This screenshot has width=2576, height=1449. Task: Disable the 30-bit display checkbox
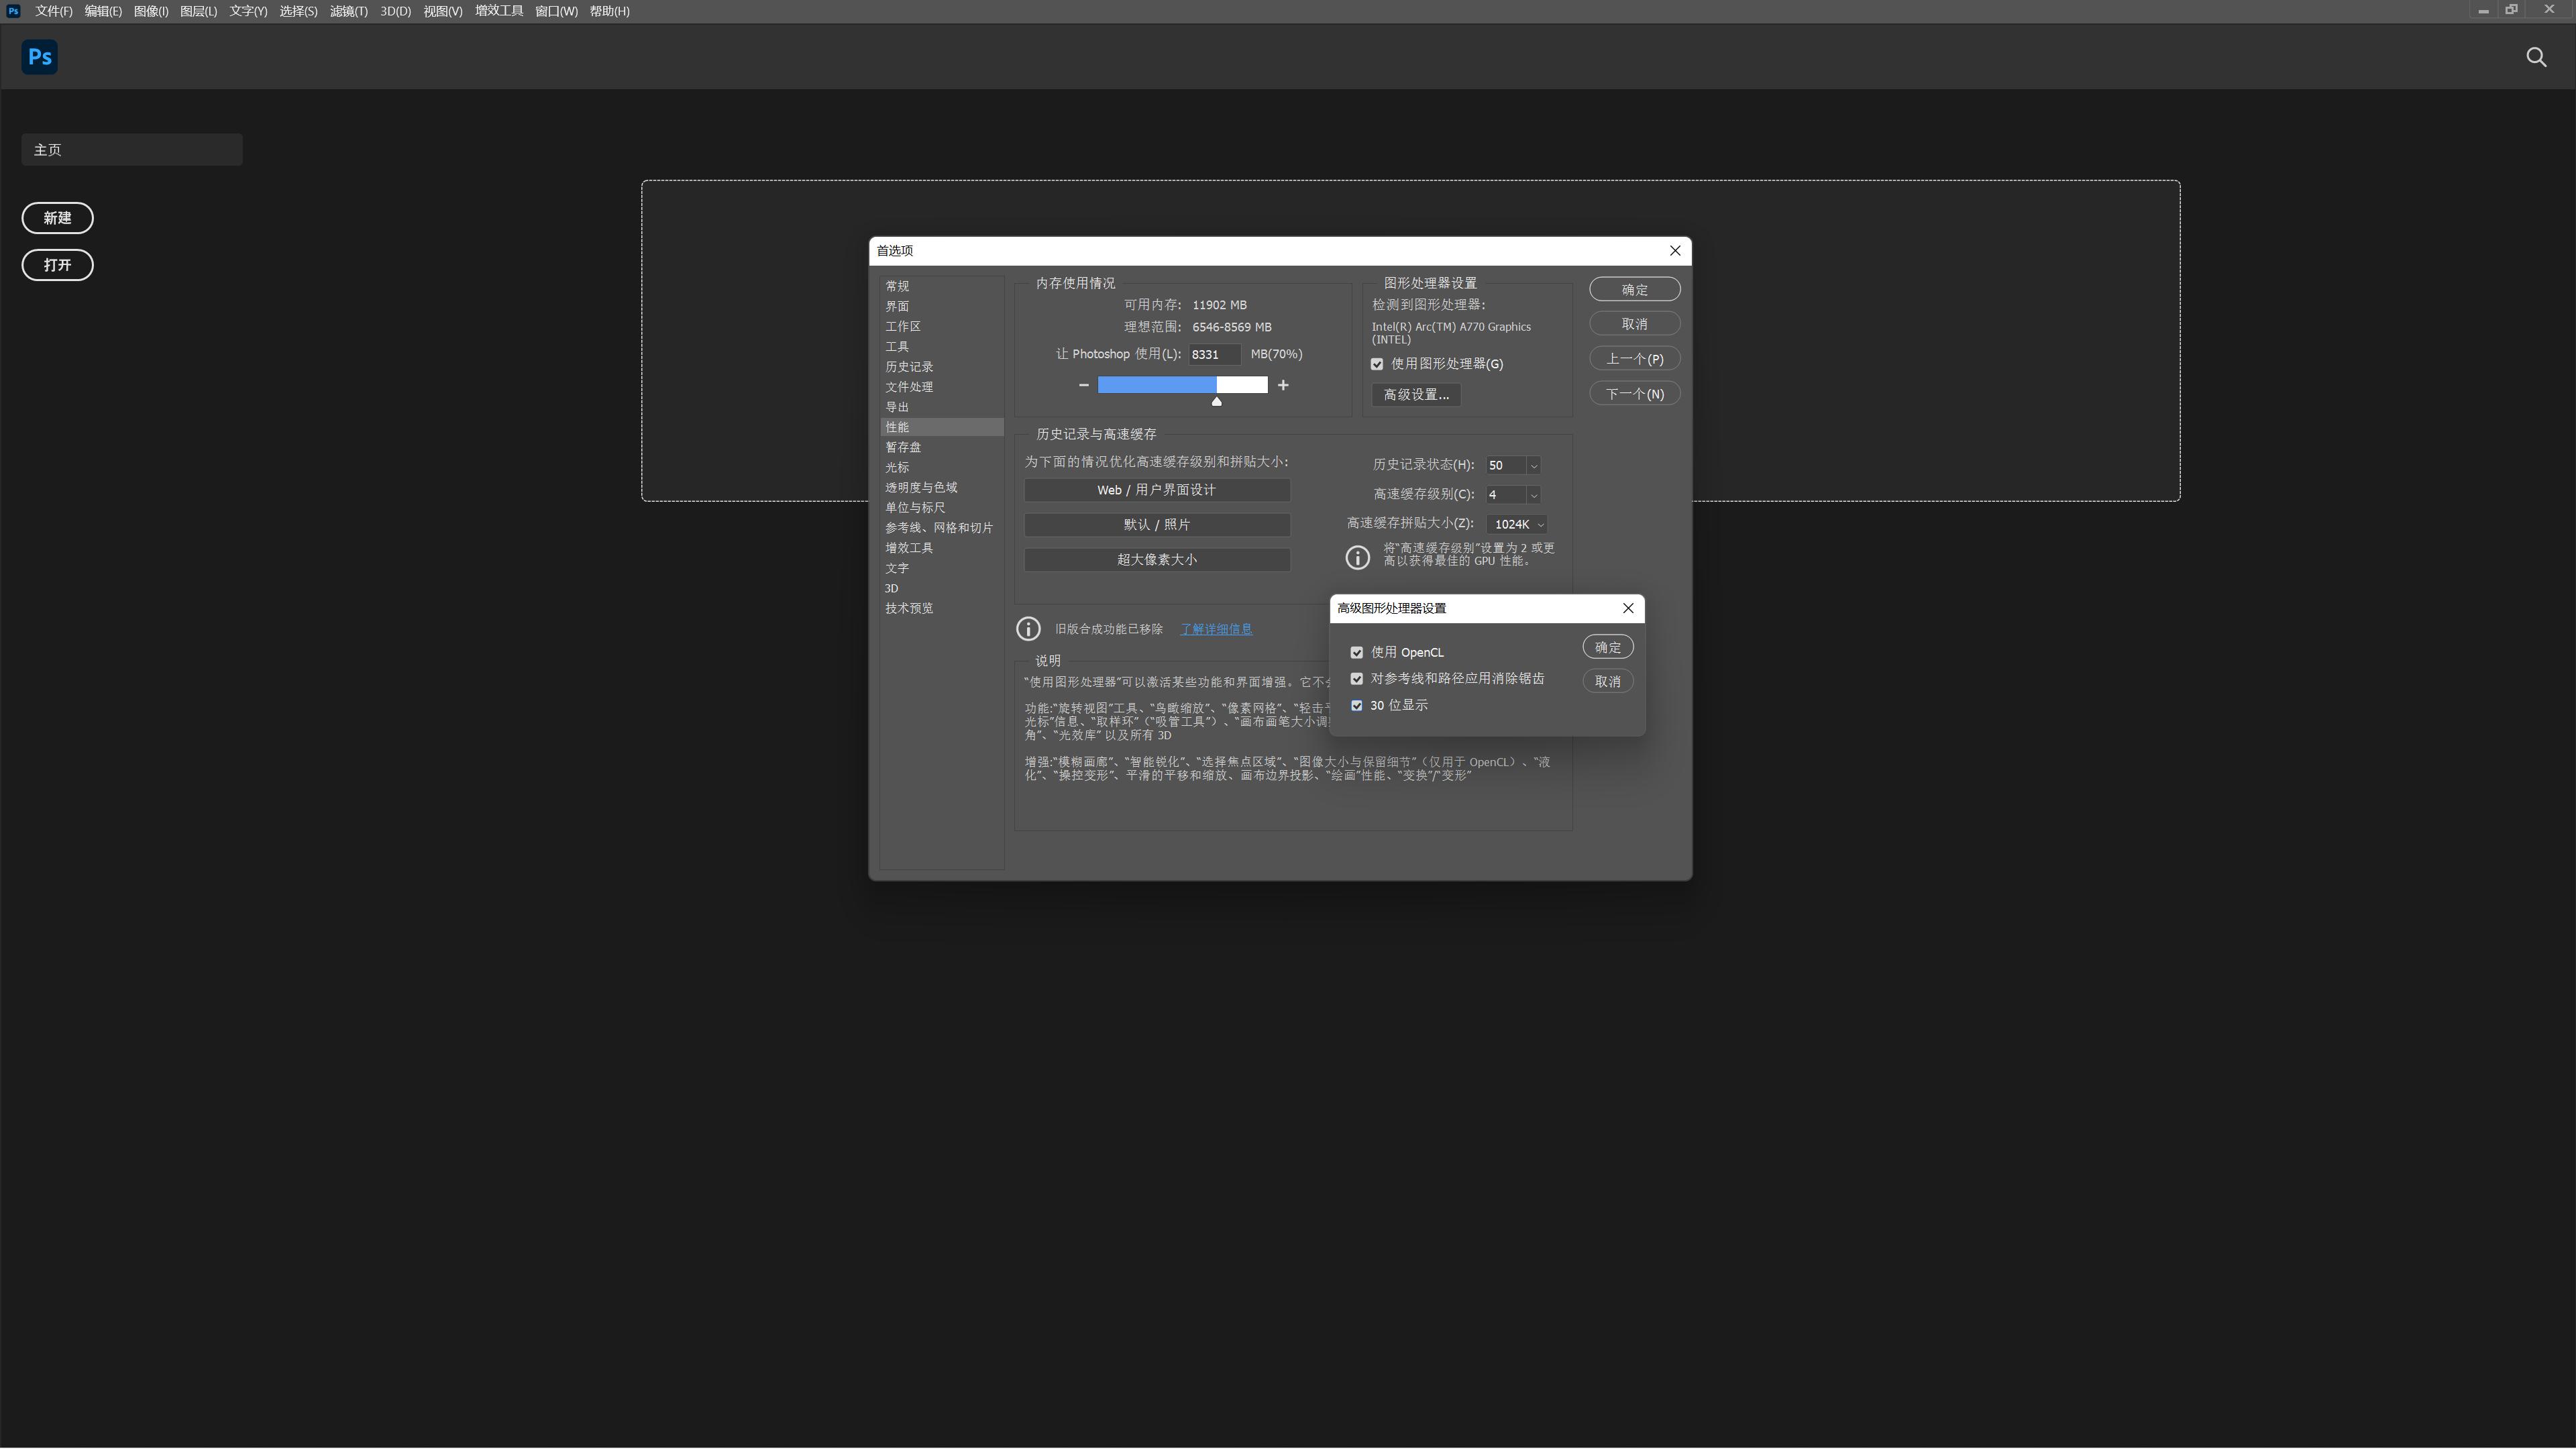pyautogui.click(x=1357, y=706)
